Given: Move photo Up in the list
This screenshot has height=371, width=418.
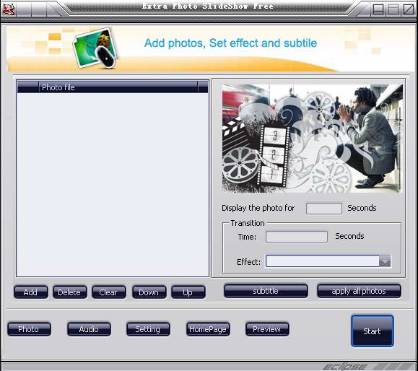Looking at the screenshot, I should coord(188,292).
